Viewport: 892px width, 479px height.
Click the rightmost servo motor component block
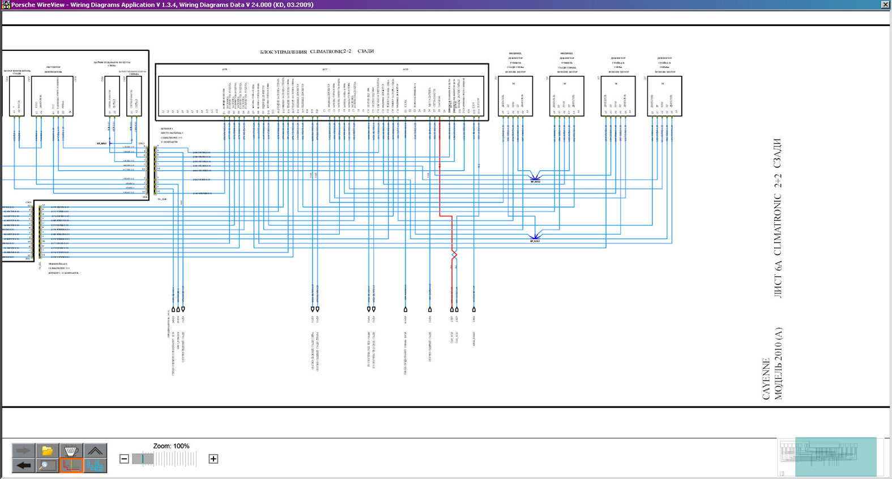coord(664,96)
